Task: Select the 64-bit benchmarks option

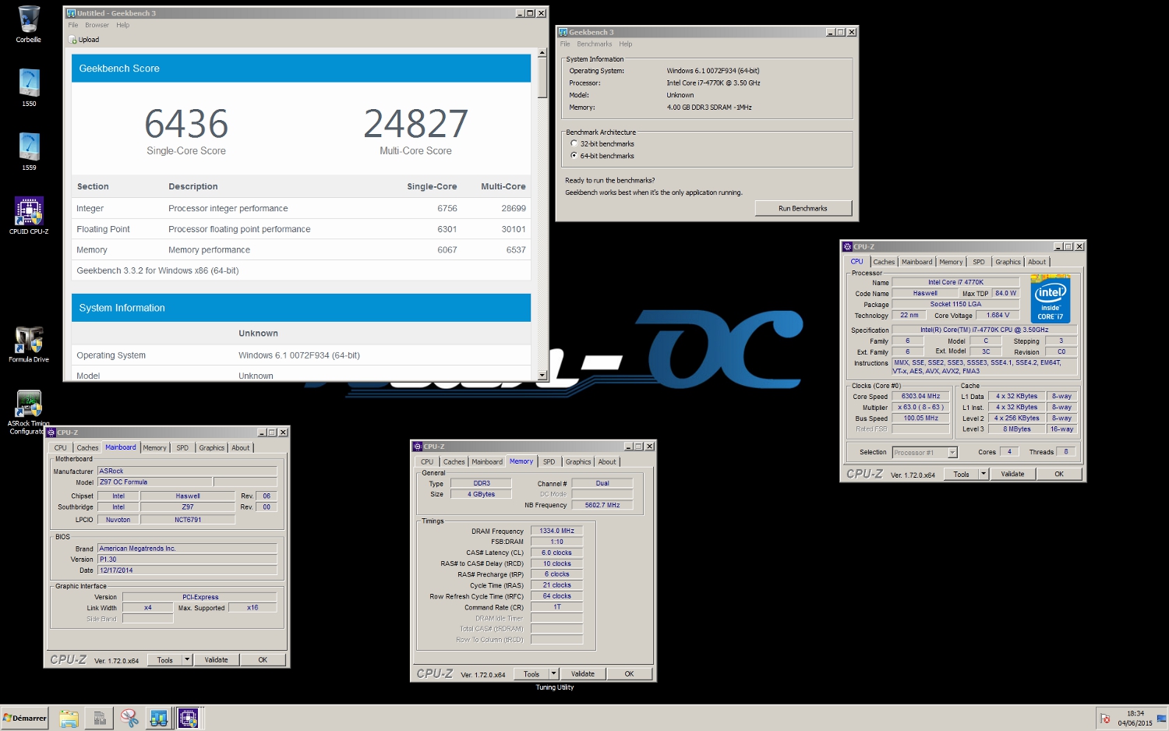Action: coord(574,155)
